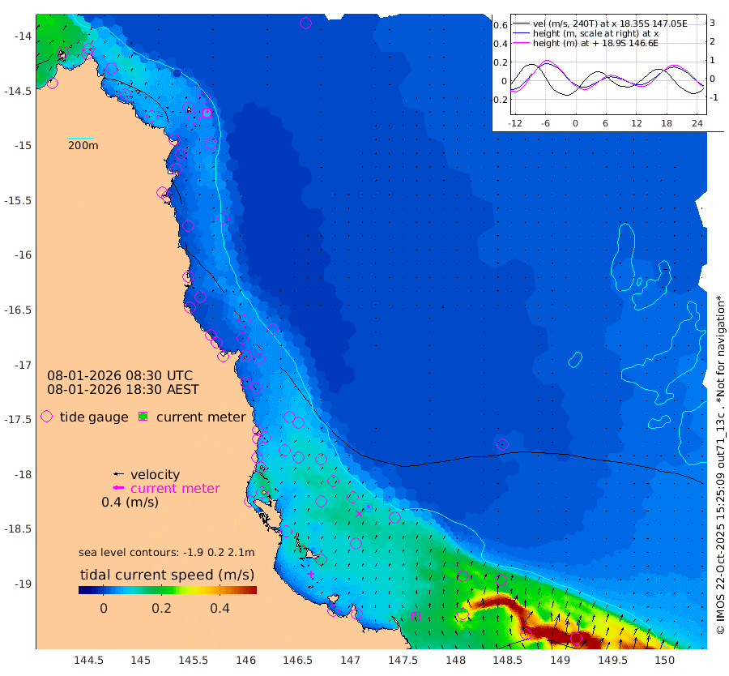729x676 pixels.
Task: Click the tide gauge circle near 19.5S 149.15E
Action: coord(576,639)
